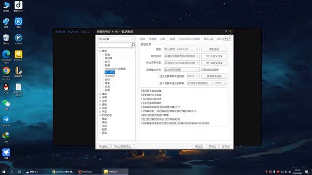This screenshot has height=175, width=312.
Task: Click inside the preferences search input field
Action: [114, 45]
